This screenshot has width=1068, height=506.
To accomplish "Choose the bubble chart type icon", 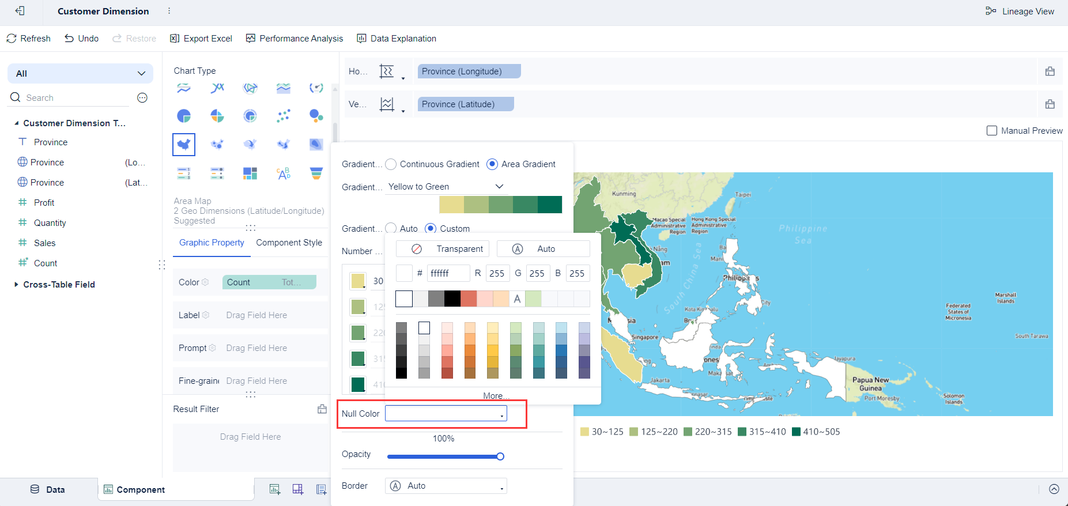I will 316,116.
